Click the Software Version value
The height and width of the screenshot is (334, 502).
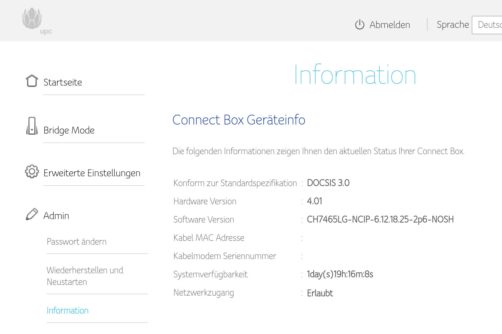pos(380,219)
